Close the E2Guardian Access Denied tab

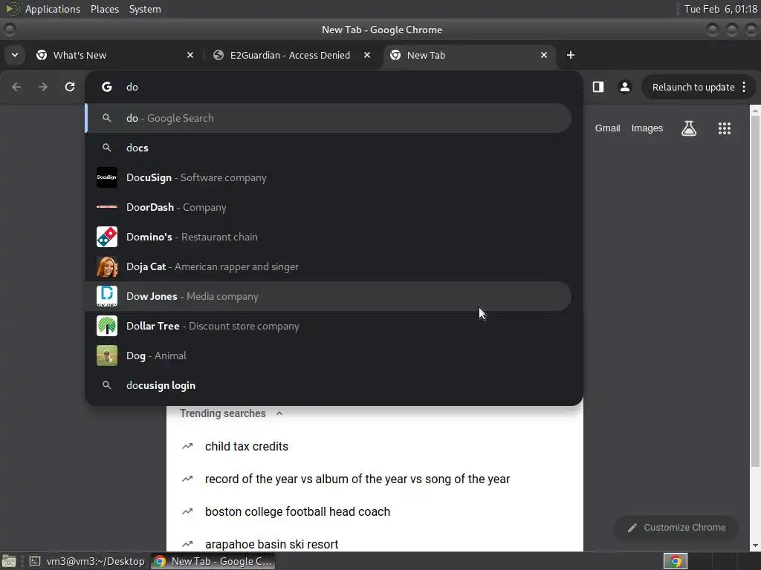tap(367, 55)
